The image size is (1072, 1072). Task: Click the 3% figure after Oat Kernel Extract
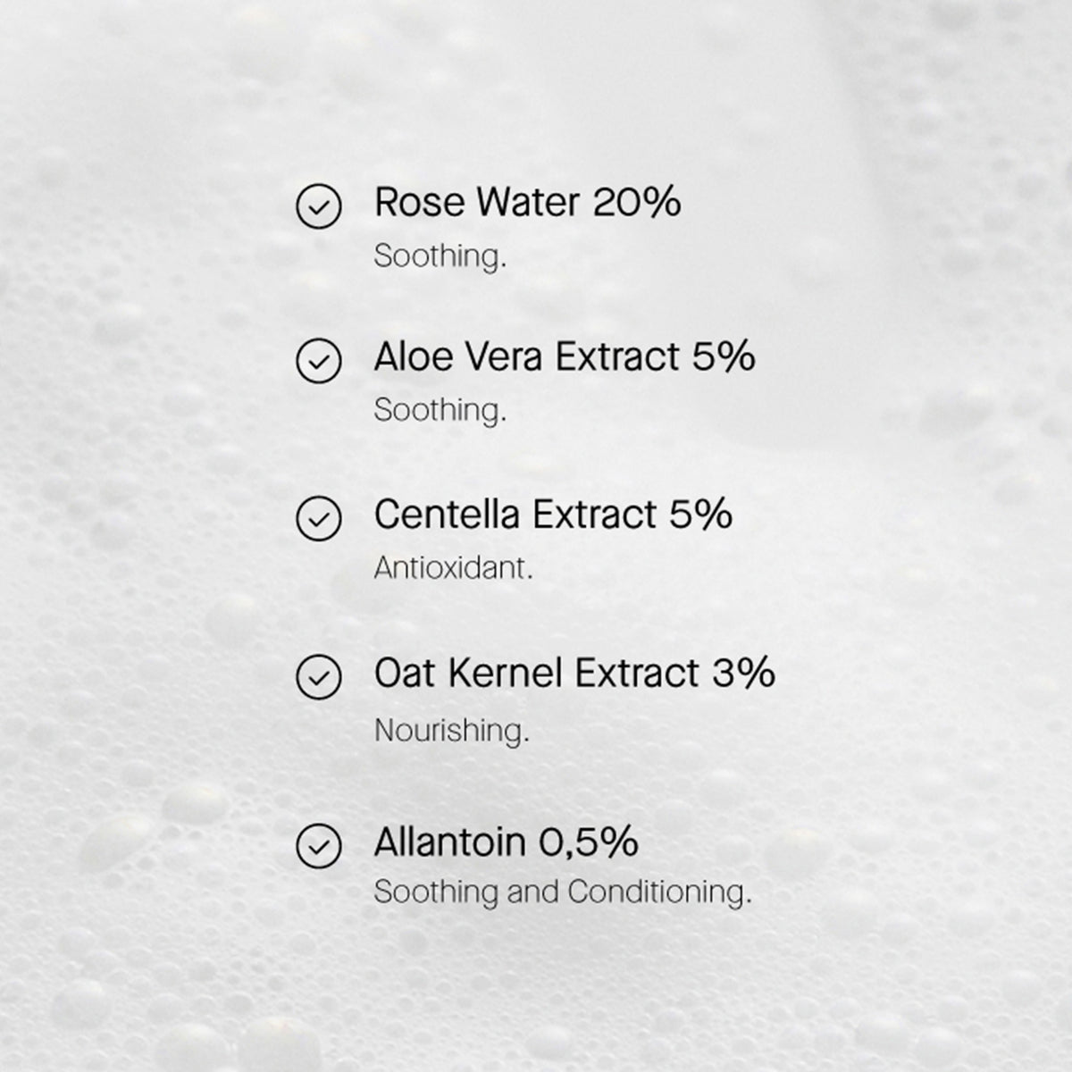coord(743,673)
